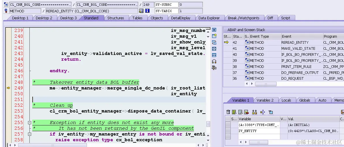Click the trash icon in Variables toolbar
The image size is (344, 147).
[x=228, y=112]
